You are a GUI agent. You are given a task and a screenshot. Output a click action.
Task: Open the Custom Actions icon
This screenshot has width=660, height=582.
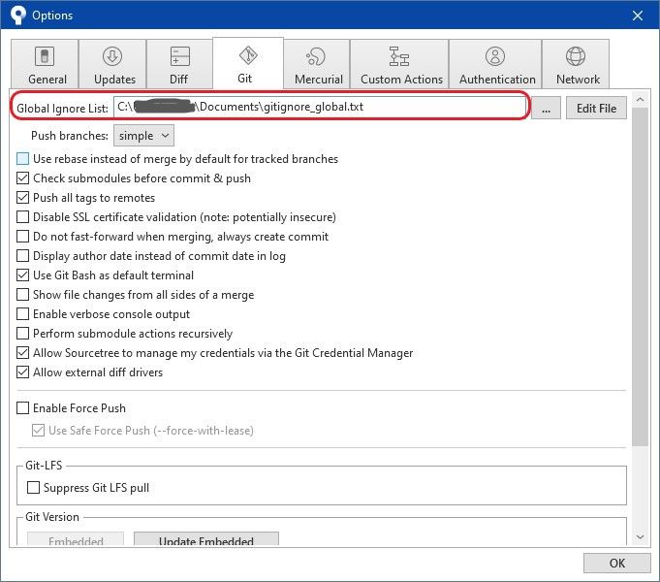399,56
